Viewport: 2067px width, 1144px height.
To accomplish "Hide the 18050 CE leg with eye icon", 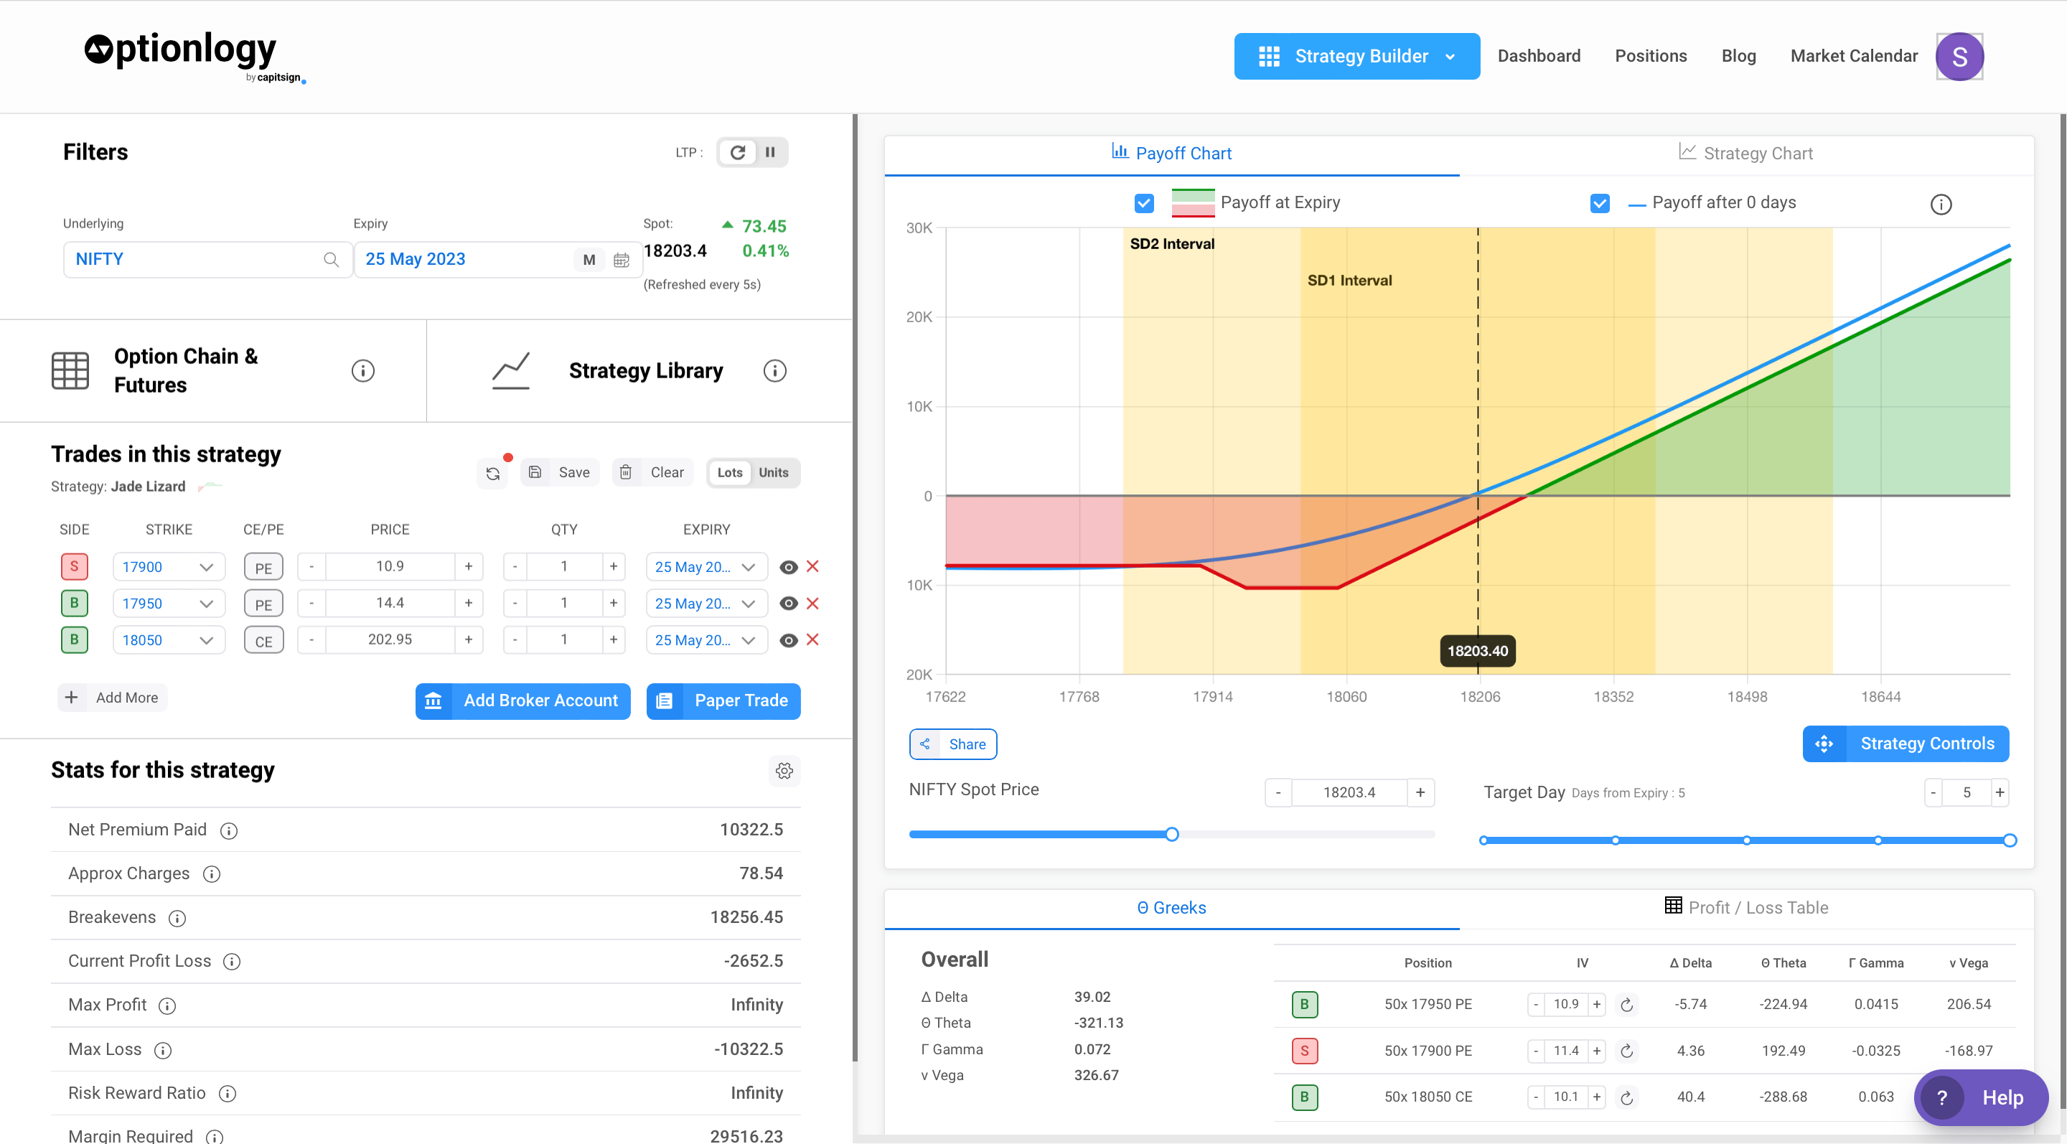I will [788, 640].
